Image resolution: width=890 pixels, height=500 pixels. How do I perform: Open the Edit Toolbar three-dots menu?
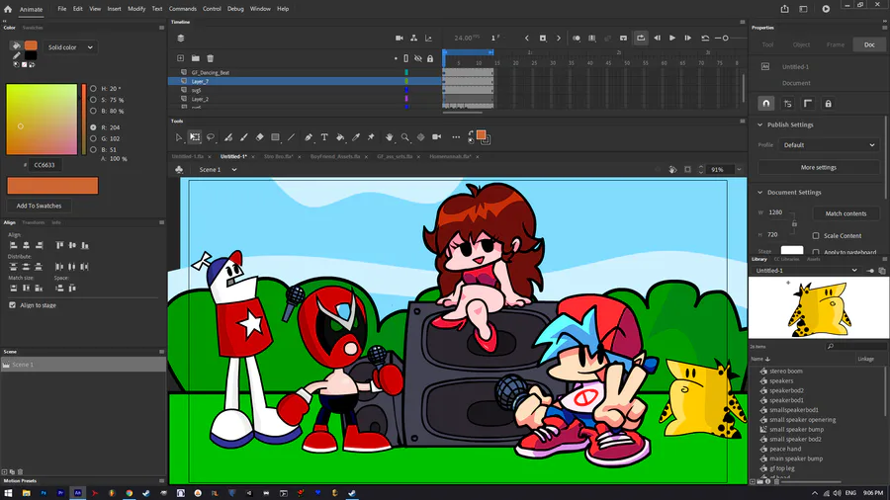(x=456, y=137)
